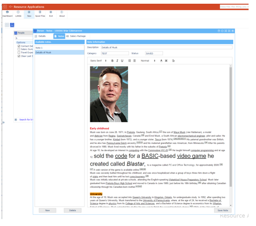Viewport: 256px width, 226px height.
Task: Toggle the Contact Details checkbox
Action: [x=19, y=46]
